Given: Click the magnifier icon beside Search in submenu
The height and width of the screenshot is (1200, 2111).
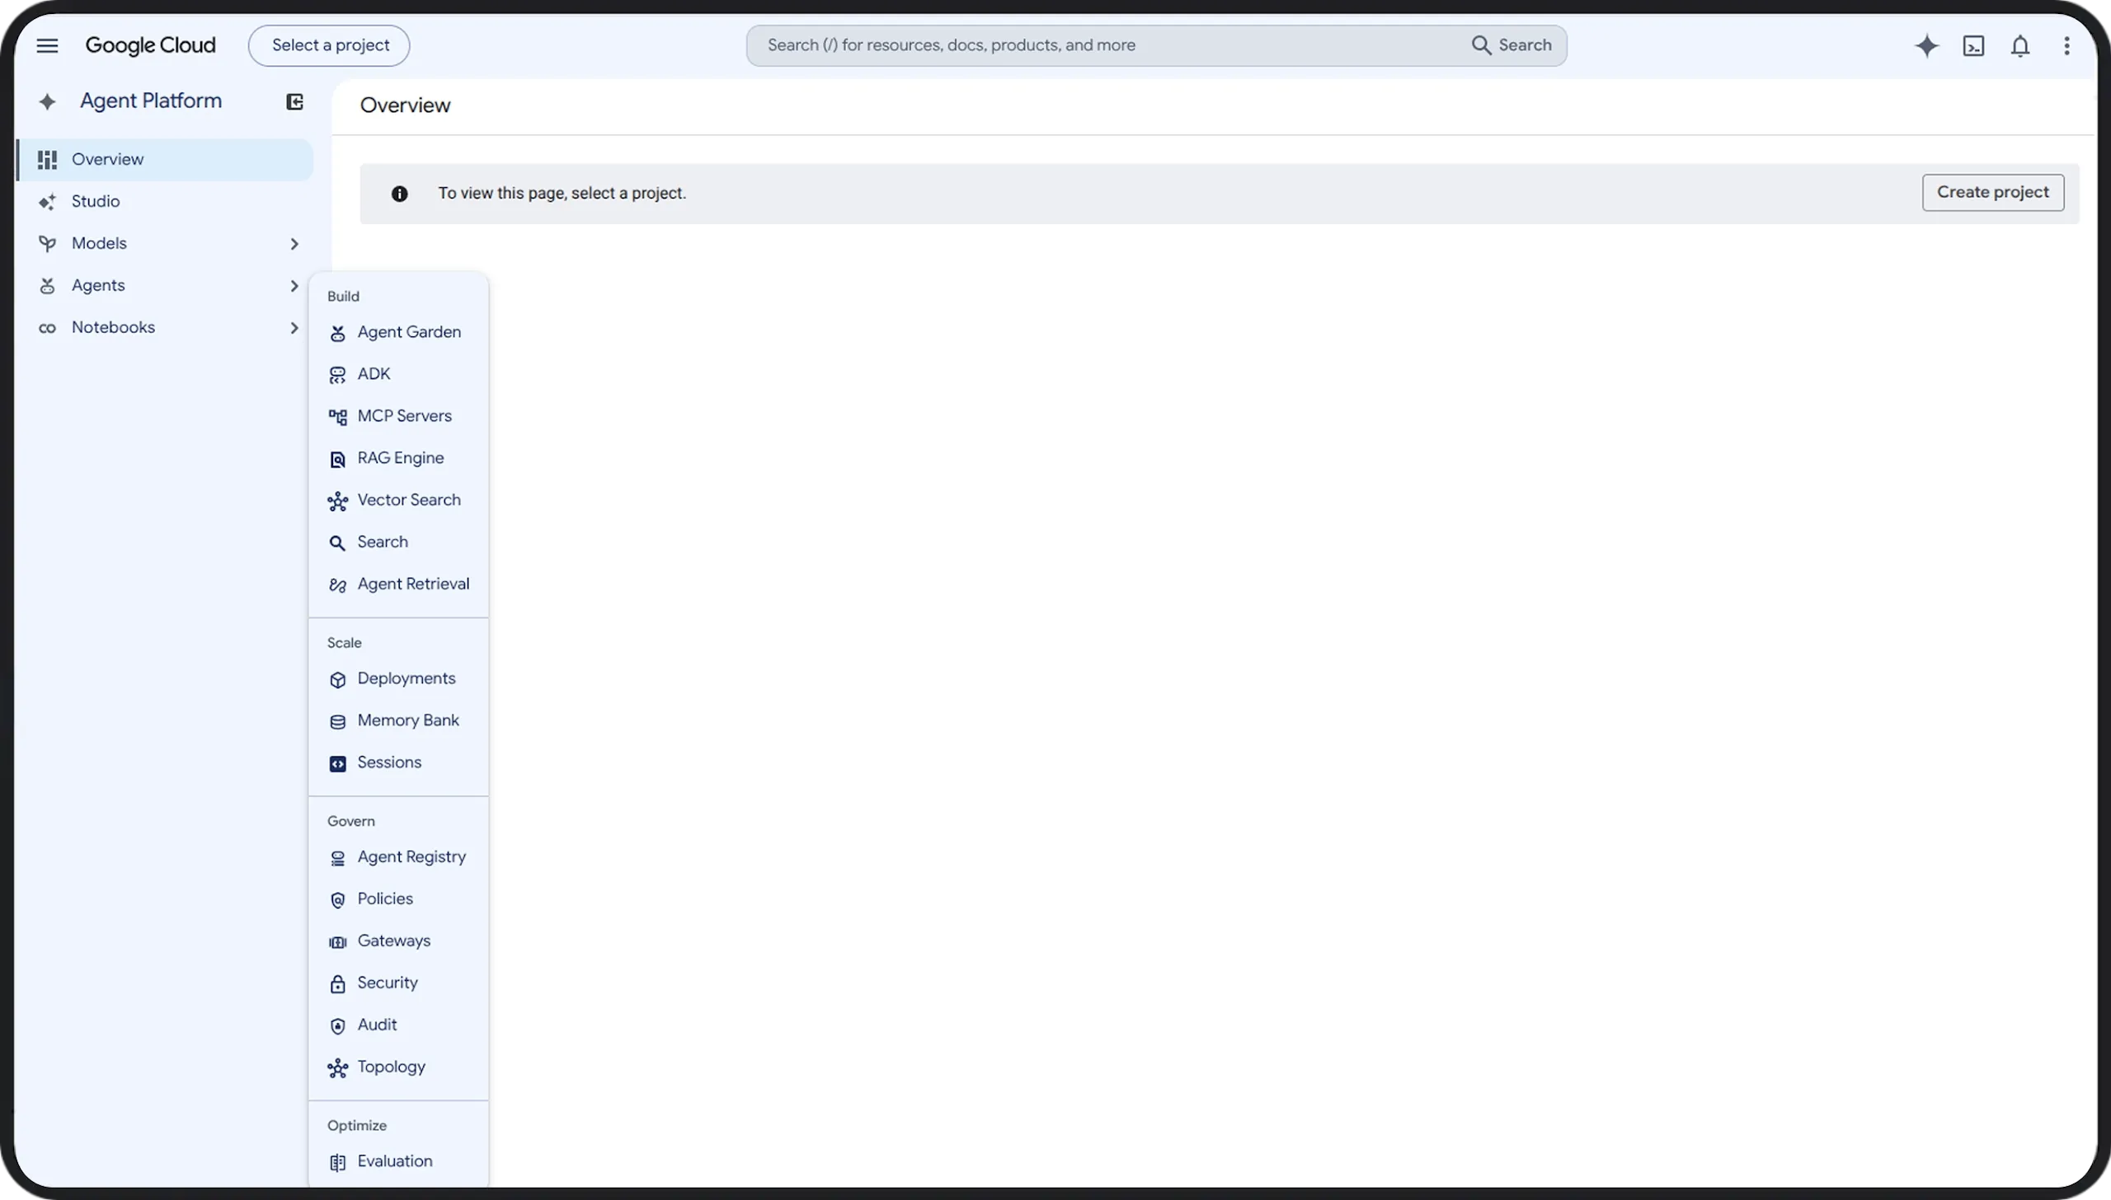Looking at the screenshot, I should tap(337, 543).
